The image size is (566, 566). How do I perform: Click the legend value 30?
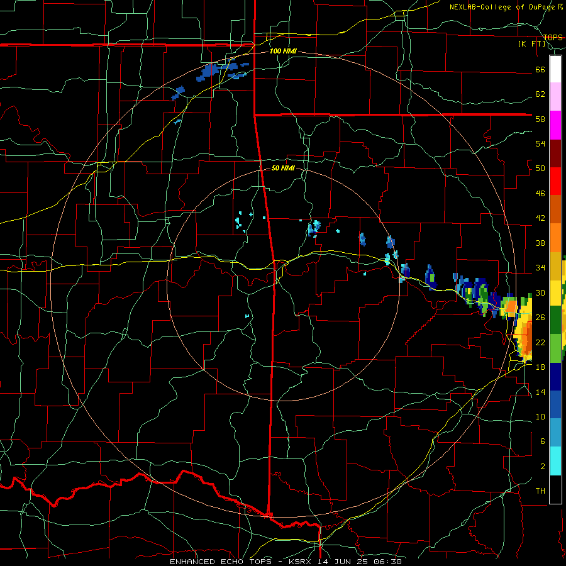pos(540,292)
